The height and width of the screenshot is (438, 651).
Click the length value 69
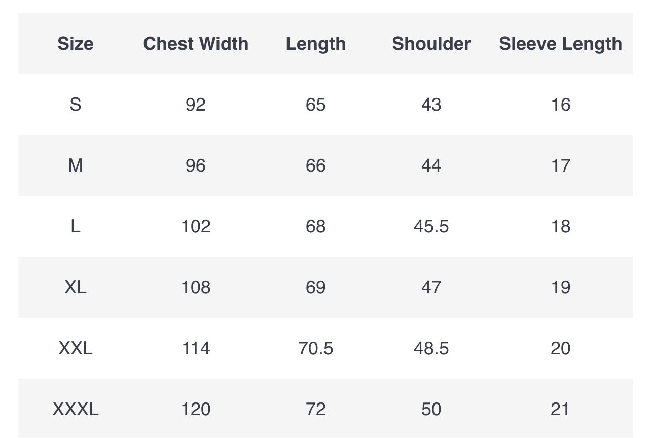(315, 287)
